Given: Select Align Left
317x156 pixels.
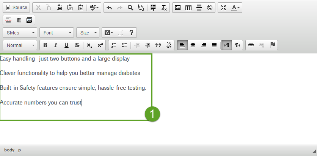Looking at the screenshot, I should pos(182,45).
